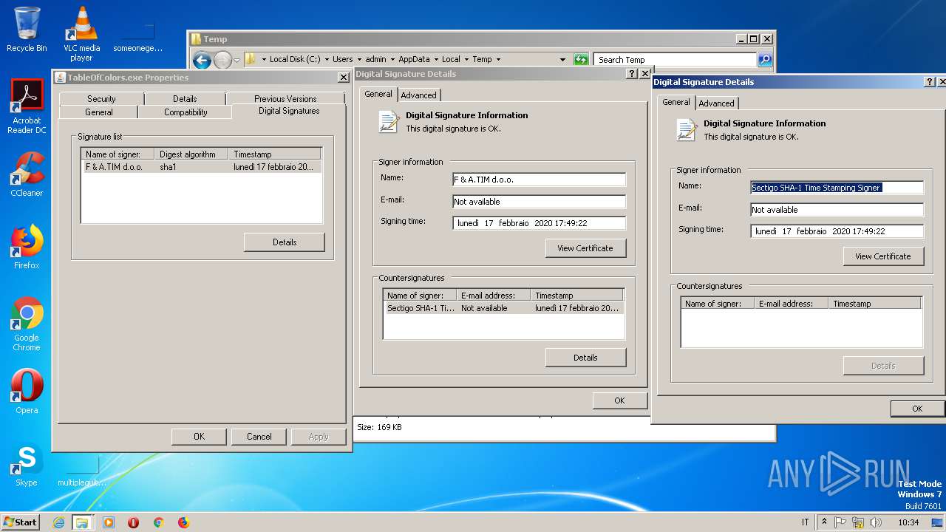Click View Certificate in middle dialog
946x532 pixels.
pyautogui.click(x=585, y=248)
